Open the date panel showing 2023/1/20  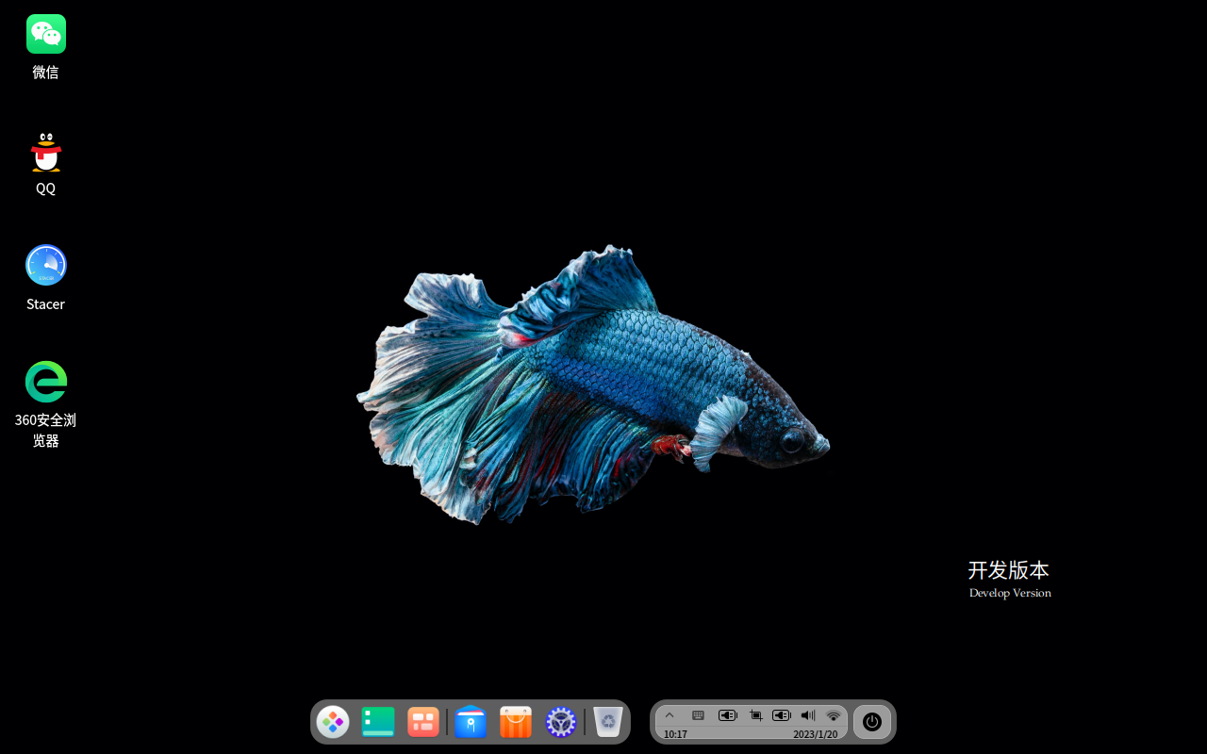pos(816,733)
